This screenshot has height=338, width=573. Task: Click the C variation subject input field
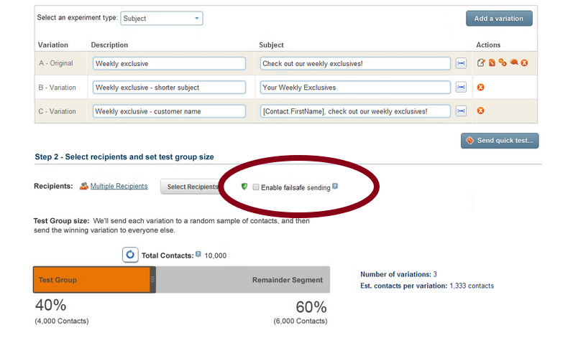click(x=355, y=111)
